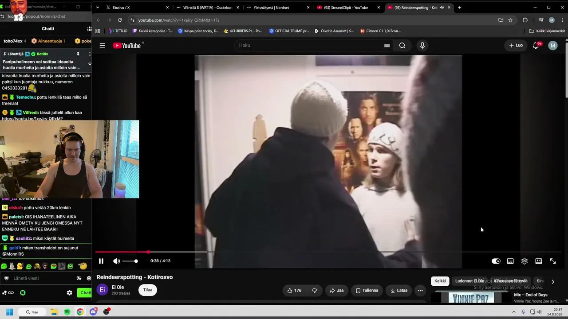Bookmark this page with the star
This screenshot has width=568, height=319.
coord(510,20)
